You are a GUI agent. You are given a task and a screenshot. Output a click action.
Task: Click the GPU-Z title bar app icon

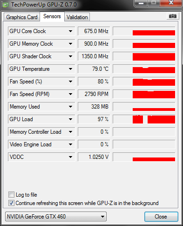click(6, 5)
